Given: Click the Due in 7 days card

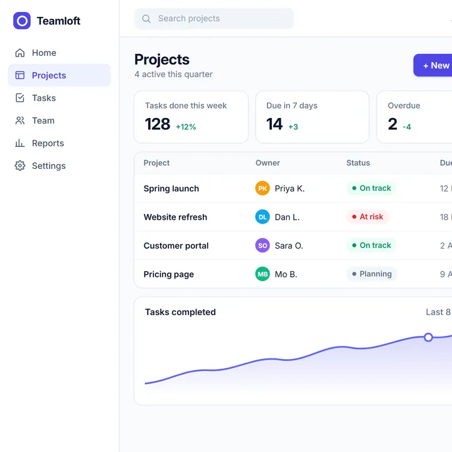Looking at the screenshot, I should click(x=312, y=117).
